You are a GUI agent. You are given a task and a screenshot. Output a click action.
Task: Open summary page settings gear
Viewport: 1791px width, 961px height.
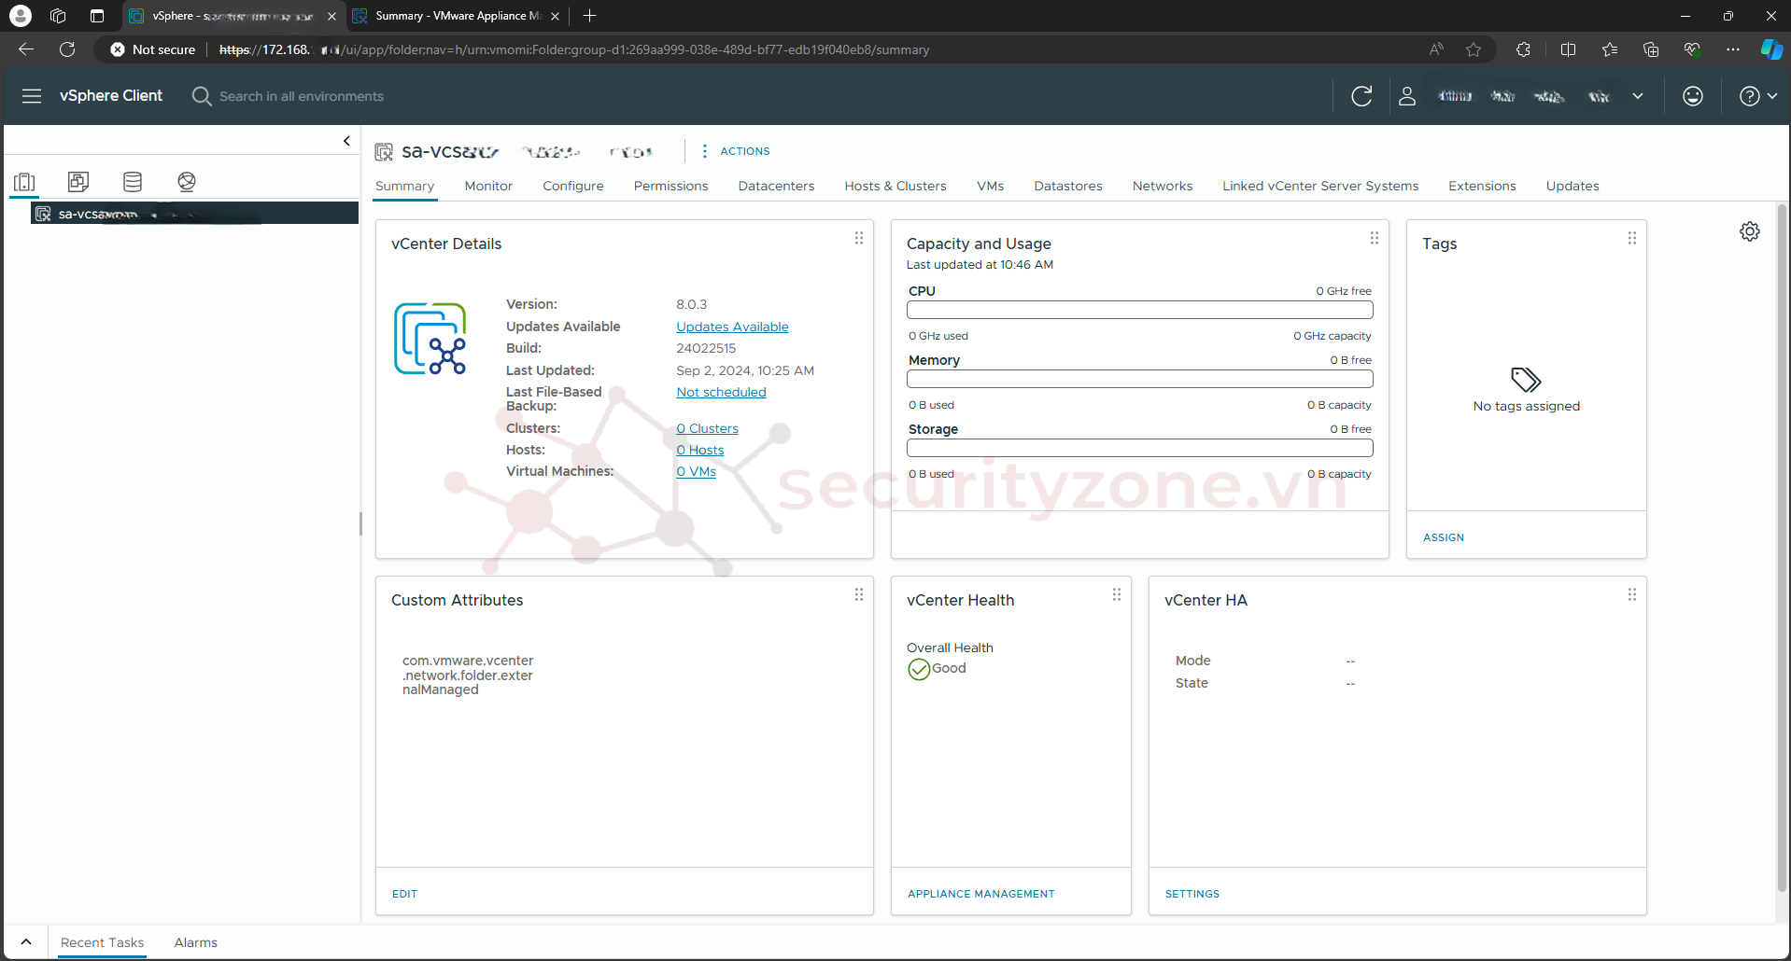(1750, 231)
